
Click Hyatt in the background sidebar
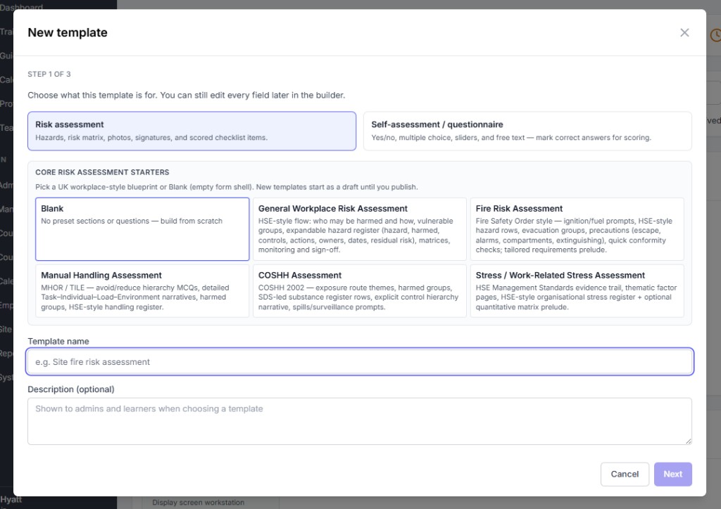tap(11, 499)
